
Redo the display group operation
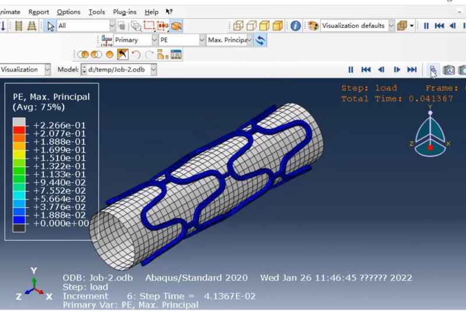(149, 55)
